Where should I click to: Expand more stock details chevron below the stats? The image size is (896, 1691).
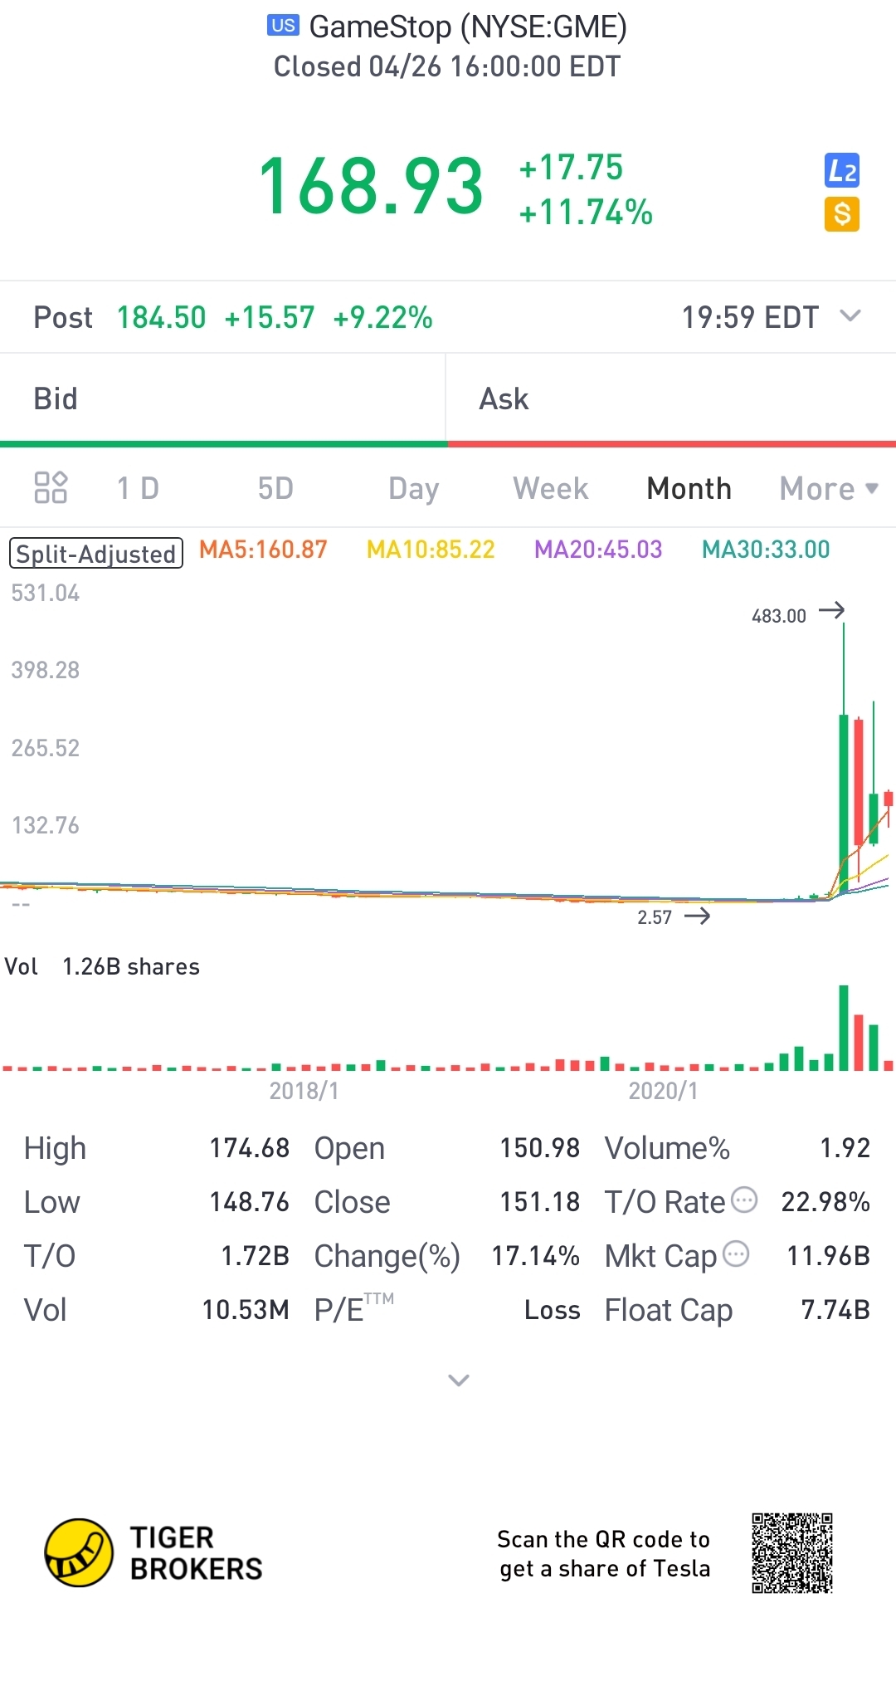coord(459,1380)
